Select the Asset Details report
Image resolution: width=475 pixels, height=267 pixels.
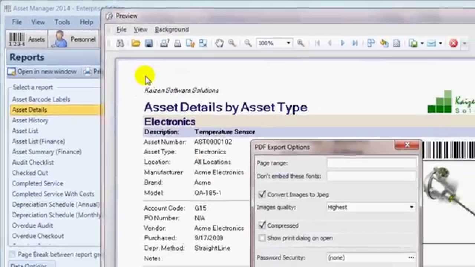55,110
